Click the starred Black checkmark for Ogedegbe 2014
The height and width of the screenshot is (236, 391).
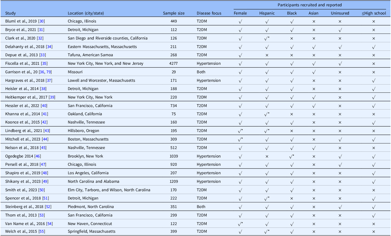pos(292,156)
